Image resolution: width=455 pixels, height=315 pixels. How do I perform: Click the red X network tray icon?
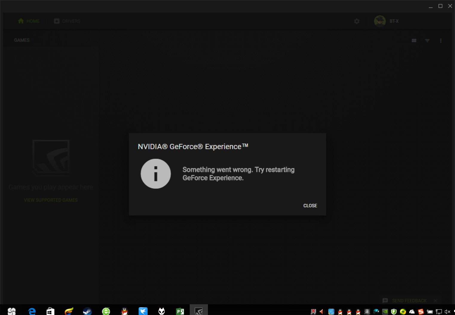pyautogui.click(x=313, y=312)
